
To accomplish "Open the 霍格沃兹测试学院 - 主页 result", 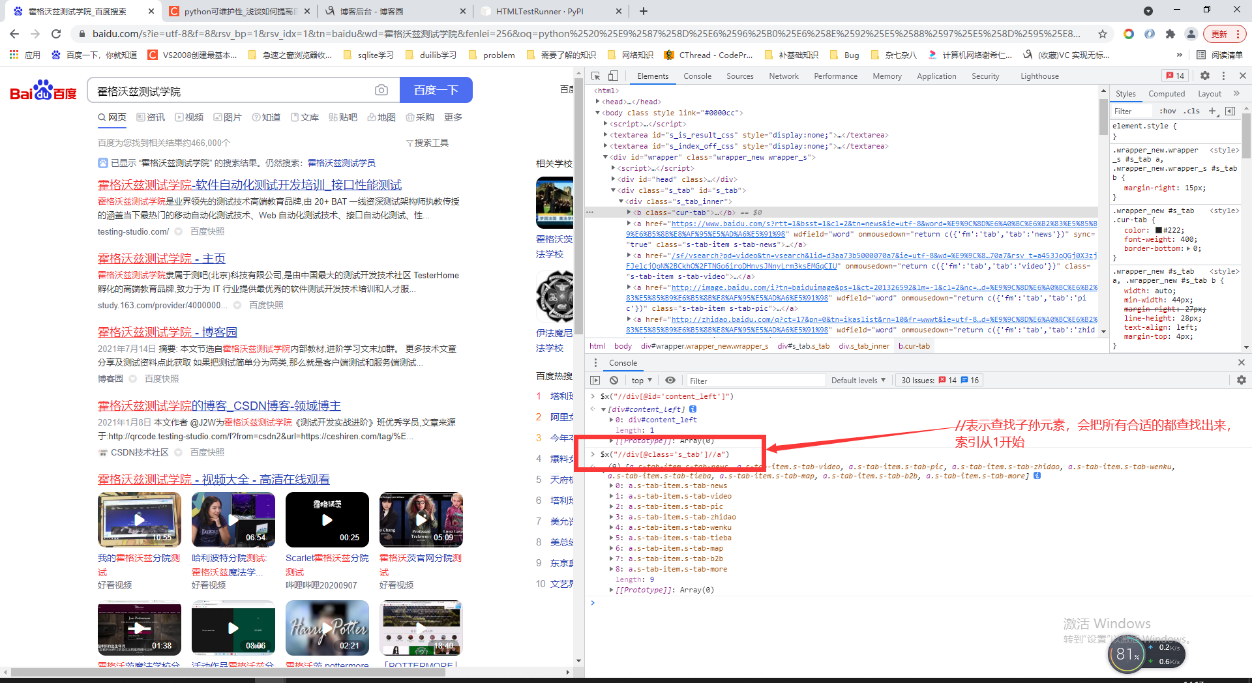I will coord(161,259).
